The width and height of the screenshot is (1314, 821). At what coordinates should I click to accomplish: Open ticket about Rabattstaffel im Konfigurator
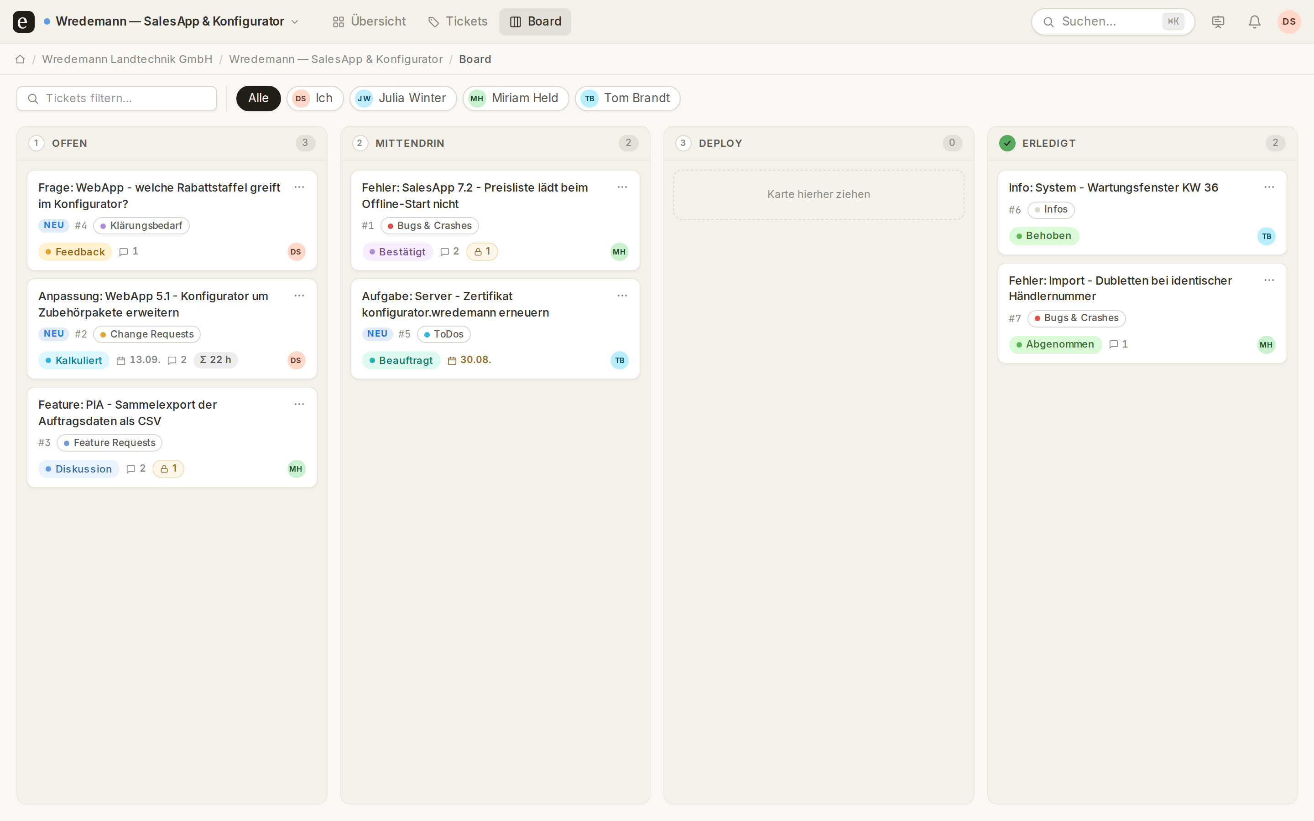tap(160, 196)
